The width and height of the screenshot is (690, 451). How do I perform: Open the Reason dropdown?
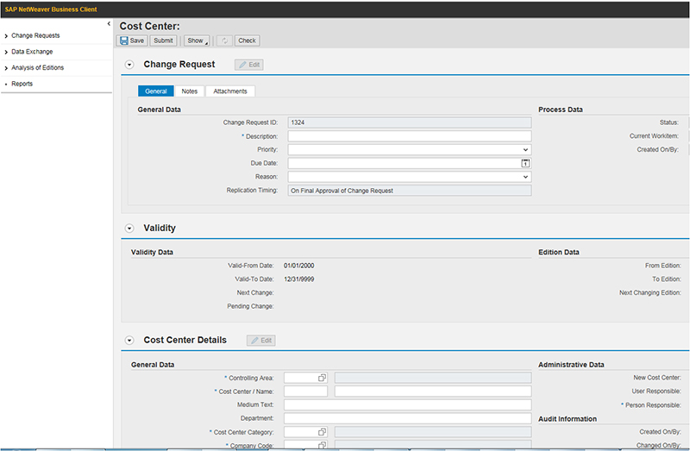point(525,177)
